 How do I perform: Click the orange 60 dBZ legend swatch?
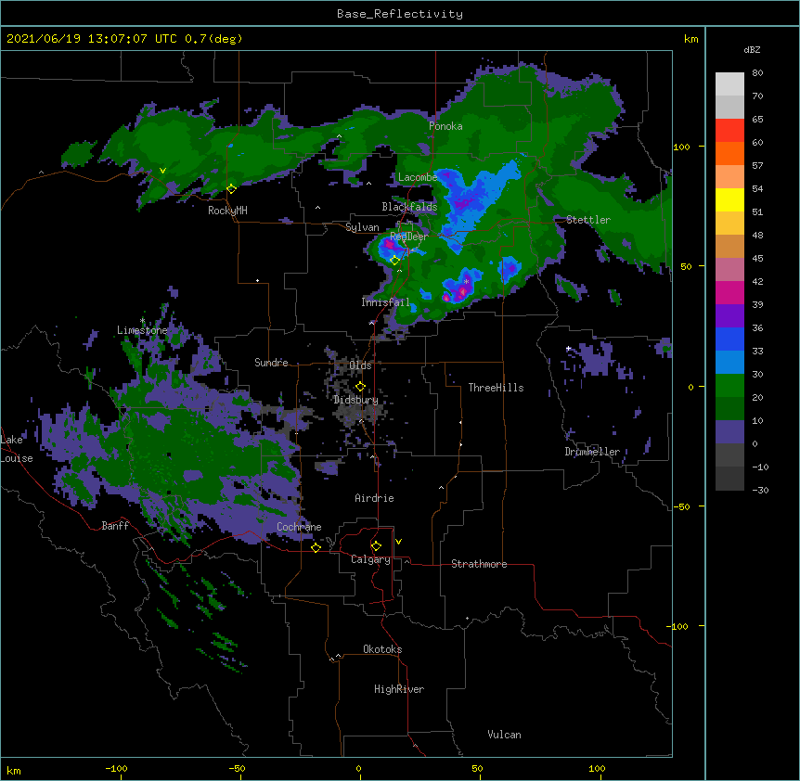click(x=729, y=153)
